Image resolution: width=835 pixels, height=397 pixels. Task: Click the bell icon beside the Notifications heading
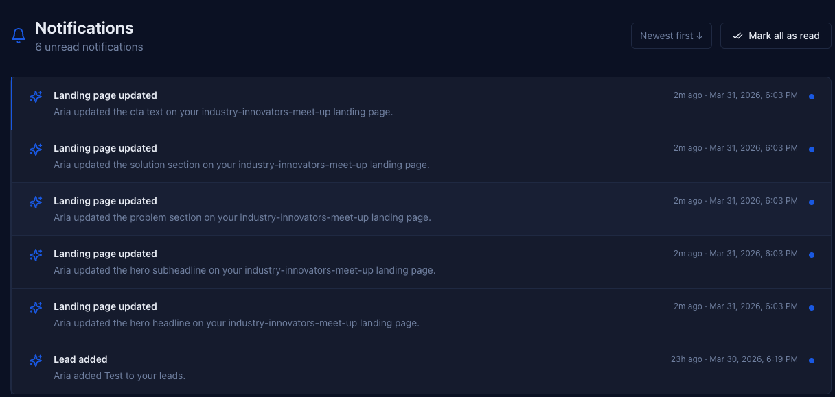click(x=19, y=35)
